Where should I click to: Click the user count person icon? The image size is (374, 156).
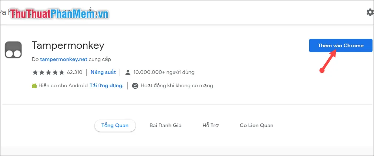pyautogui.click(x=128, y=72)
